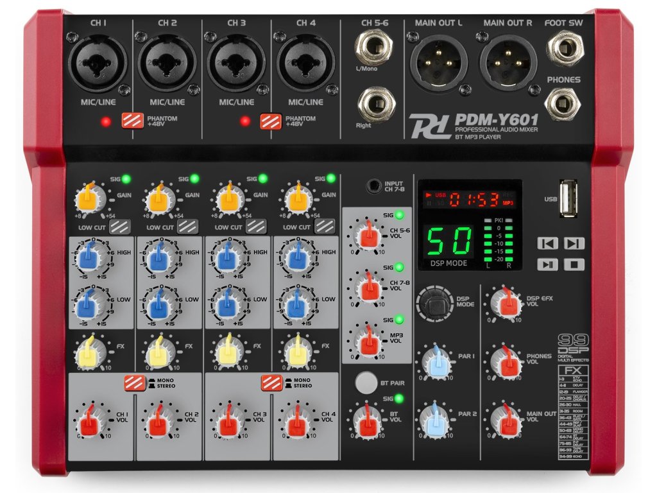Click the CH 5-6 L/Mono jack socket
This screenshot has width=657, height=493.
[374, 47]
